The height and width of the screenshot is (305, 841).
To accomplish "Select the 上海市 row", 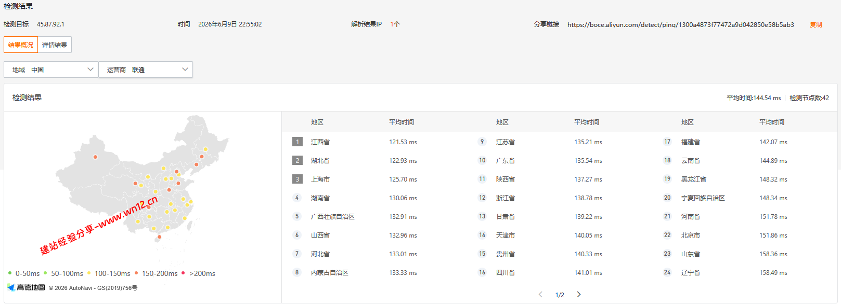I will tap(374, 179).
